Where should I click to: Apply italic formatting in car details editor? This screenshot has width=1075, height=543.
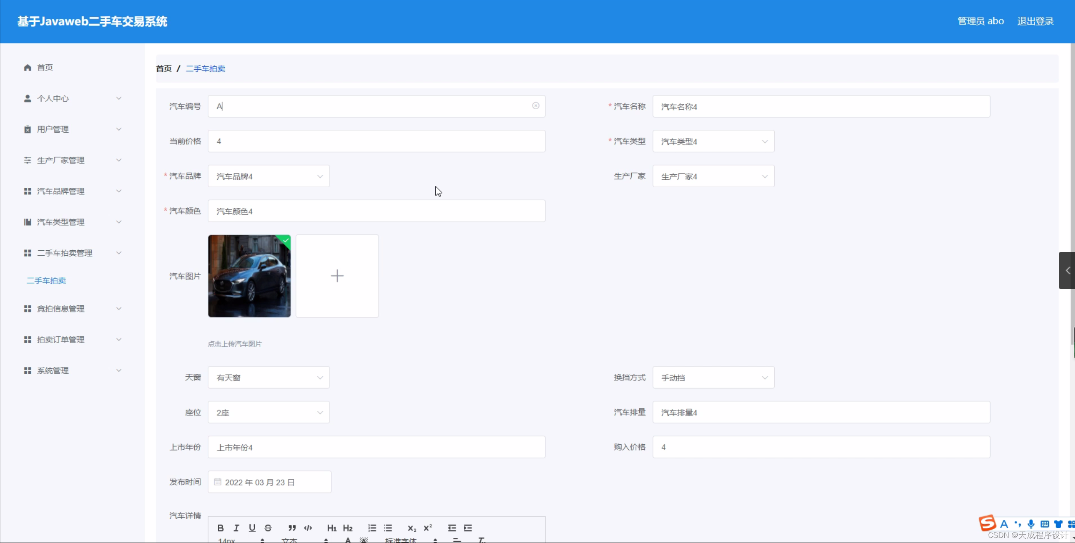pyautogui.click(x=236, y=528)
